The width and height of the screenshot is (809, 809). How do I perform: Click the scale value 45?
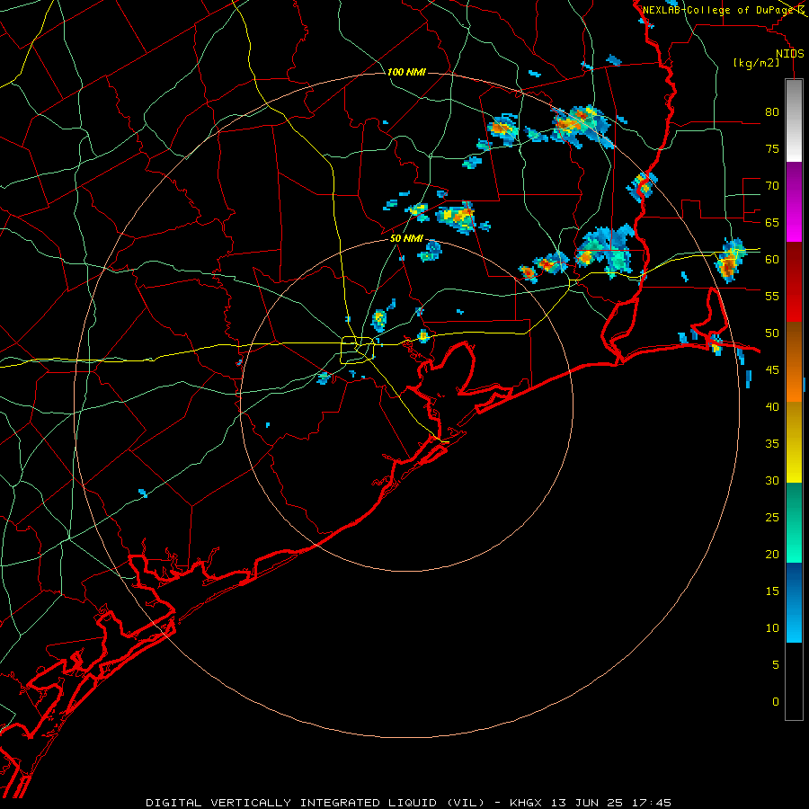(x=772, y=370)
